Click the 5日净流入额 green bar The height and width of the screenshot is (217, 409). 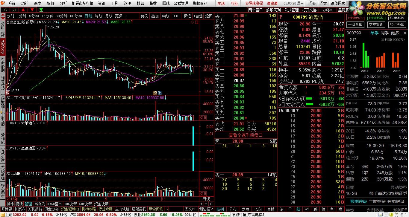click(309, 99)
